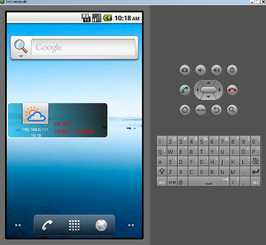
Task: Click the signal strength status icon
Action: [97, 18]
